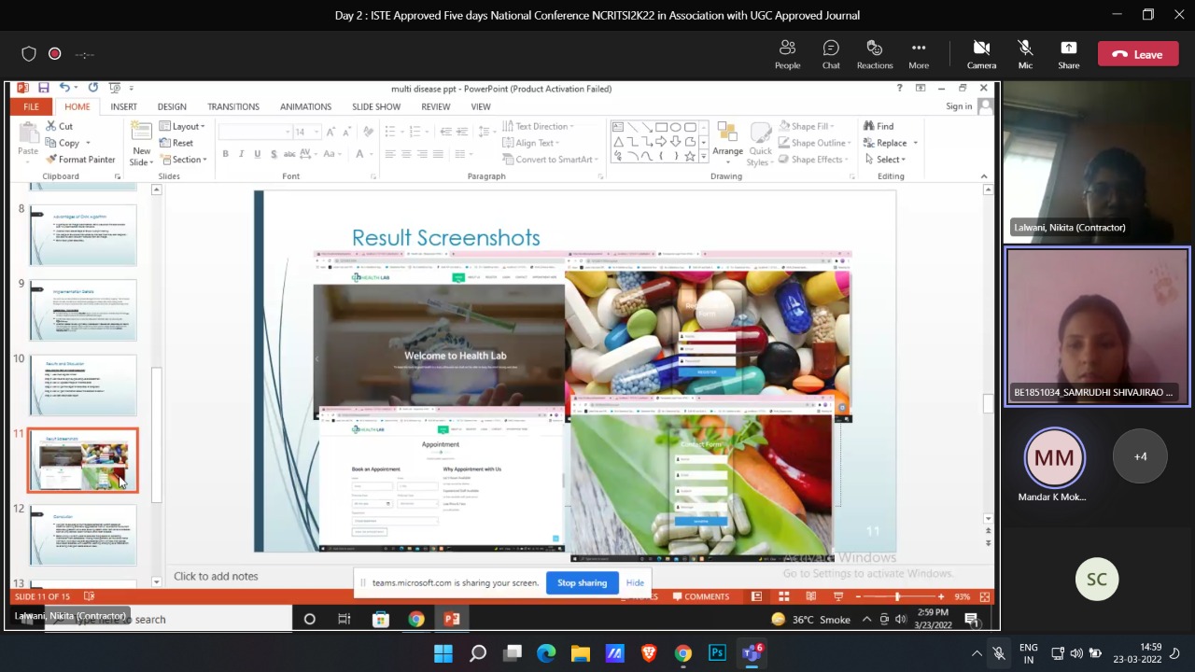Viewport: 1195px width, 672px height.
Task: Click Sign in in PowerPoint
Action: pos(959,106)
